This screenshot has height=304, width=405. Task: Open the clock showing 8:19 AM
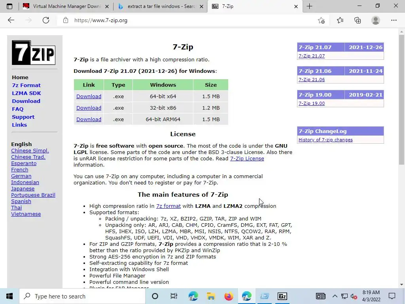pos(371,296)
